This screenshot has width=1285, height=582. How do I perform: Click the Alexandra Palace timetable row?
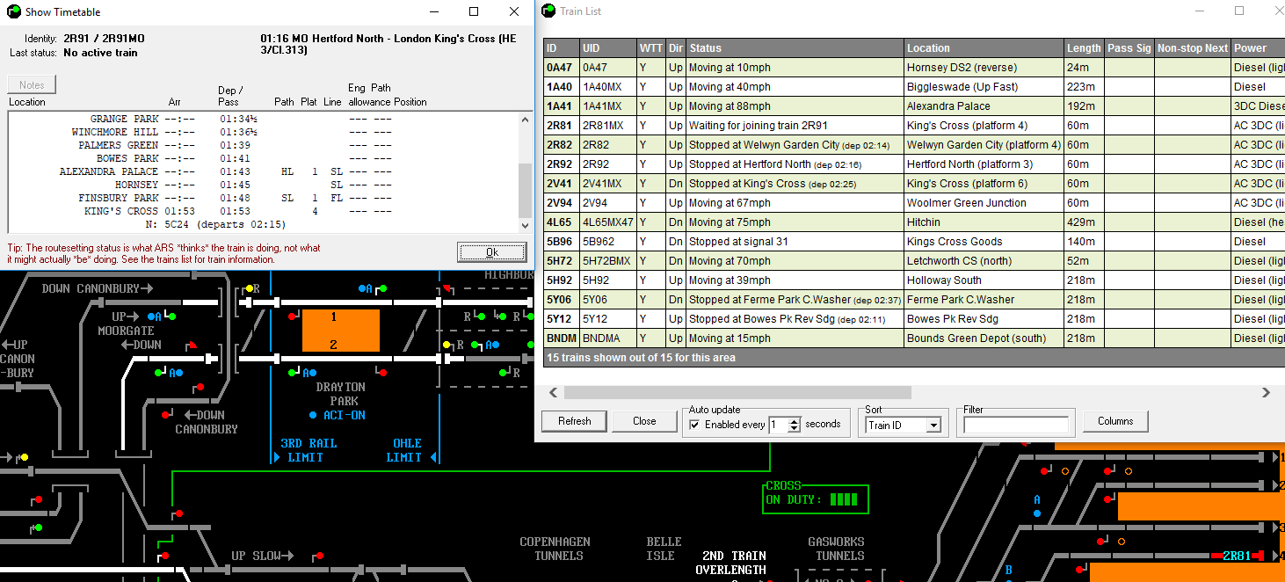[x=262, y=171]
